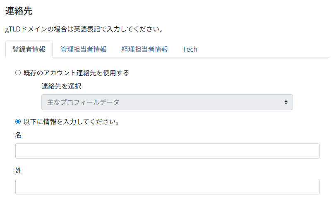Click the 連絡先 section heading
Viewport: 334px width, 199px height.
(19, 11)
